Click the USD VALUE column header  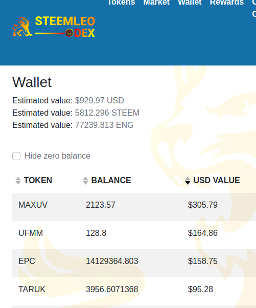[217, 180]
